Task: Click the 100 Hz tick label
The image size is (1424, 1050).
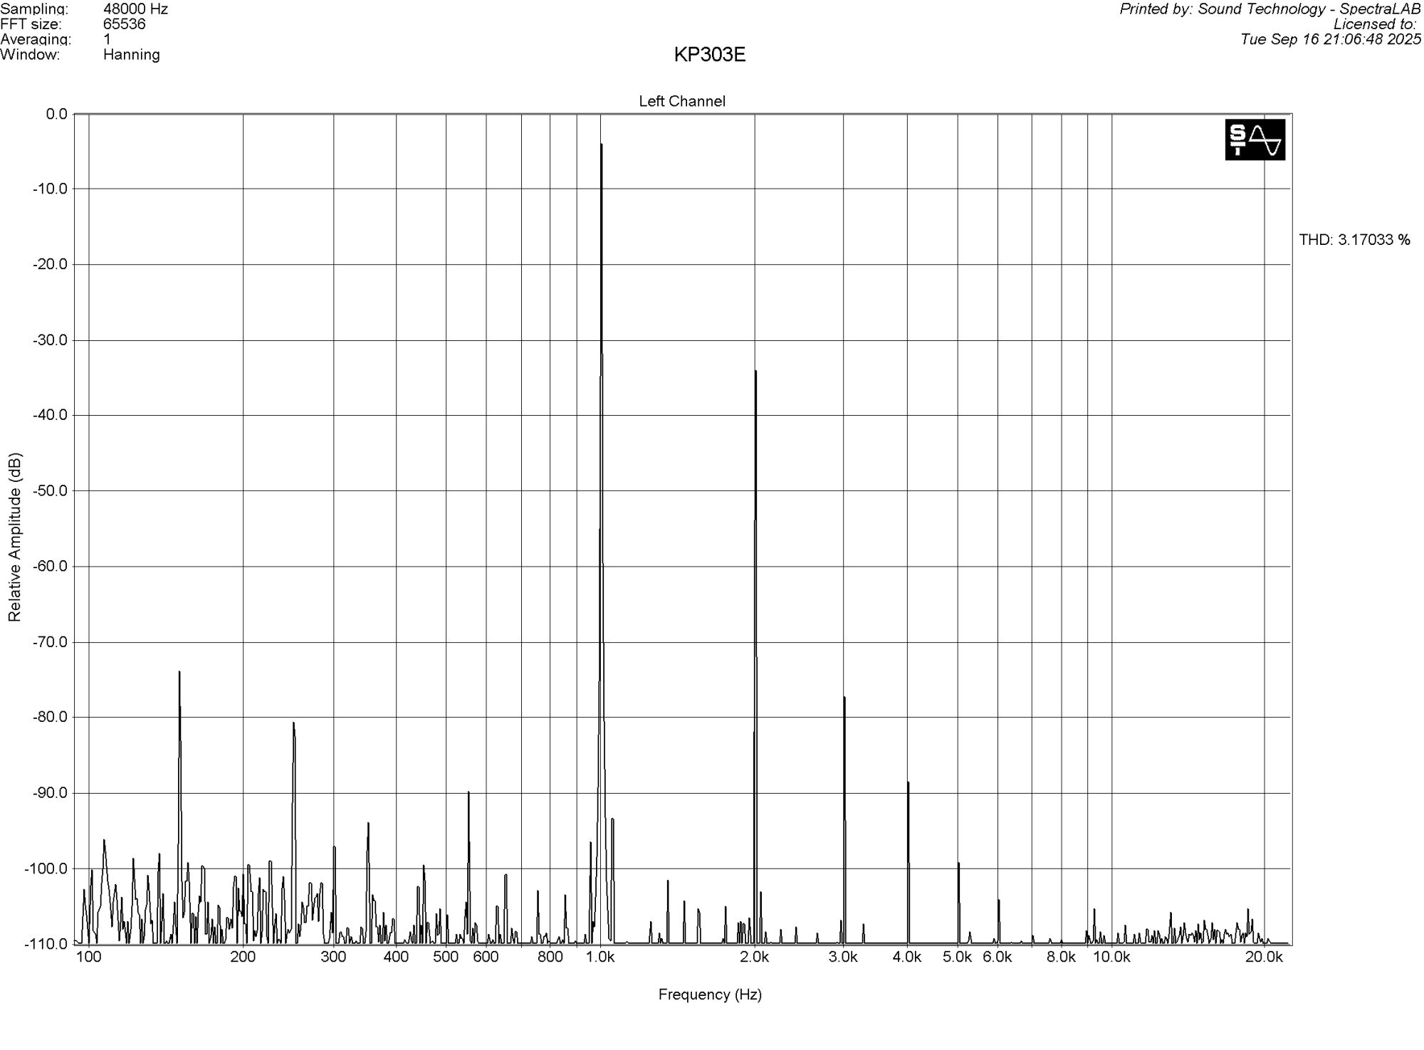Action: (x=89, y=957)
